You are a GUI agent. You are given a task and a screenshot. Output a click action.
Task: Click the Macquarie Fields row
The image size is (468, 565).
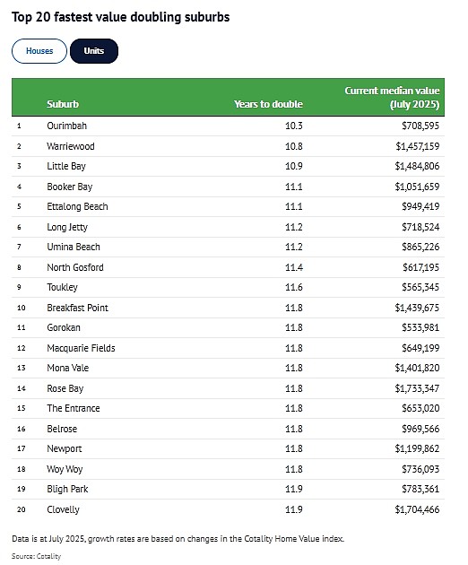pos(228,348)
